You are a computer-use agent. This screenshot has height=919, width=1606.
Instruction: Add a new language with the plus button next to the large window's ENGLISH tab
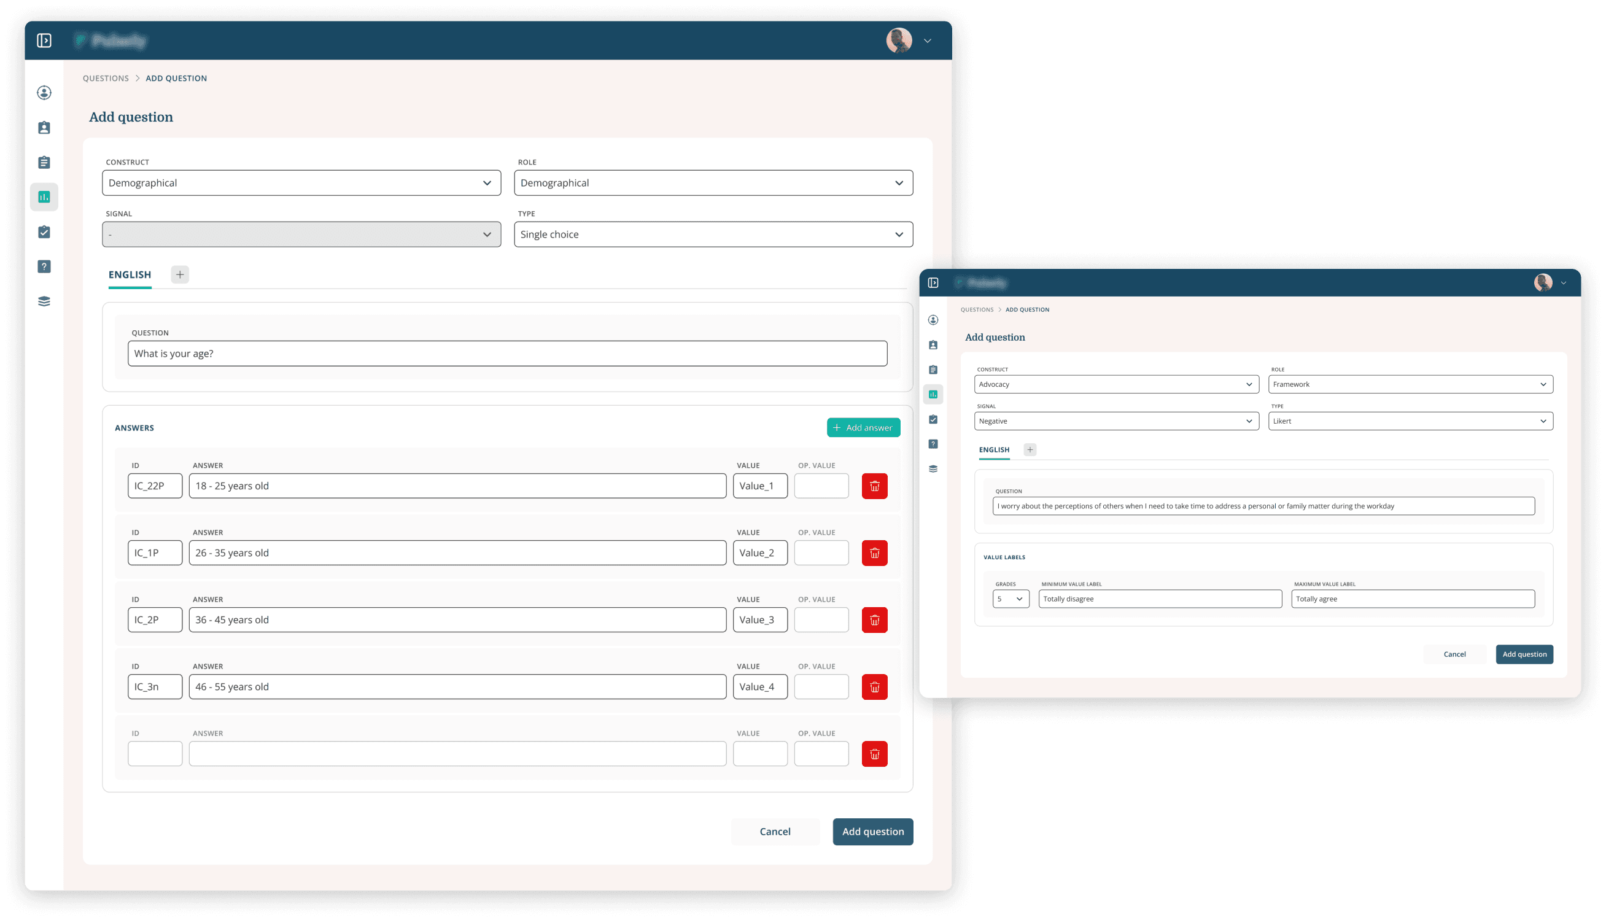click(180, 274)
